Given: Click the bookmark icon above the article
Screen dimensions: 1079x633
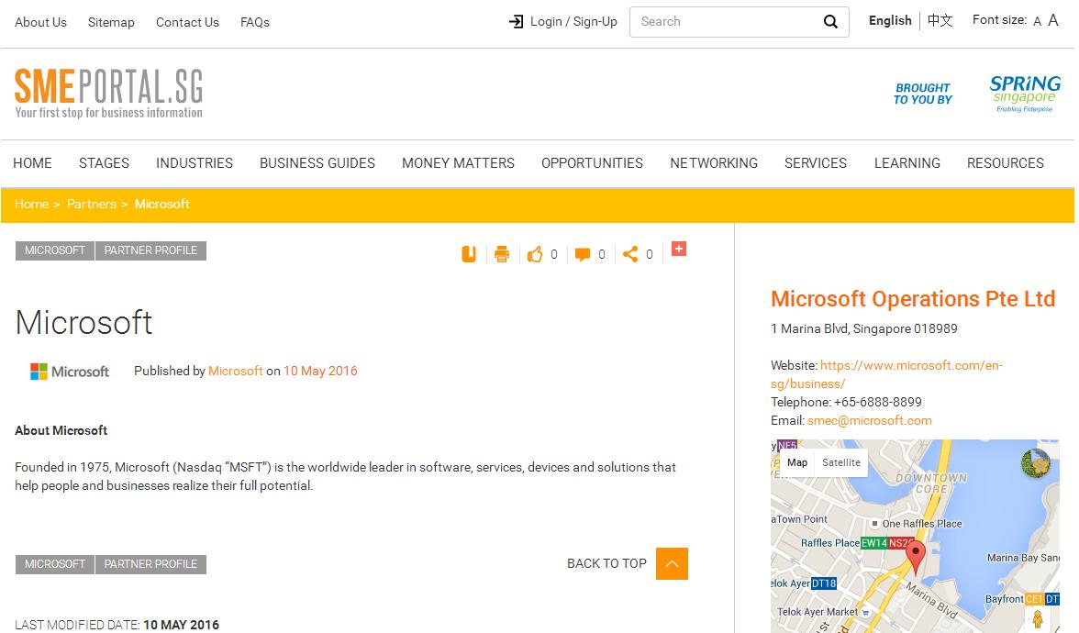Looking at the screenshot, I should (x=469, y=255).
